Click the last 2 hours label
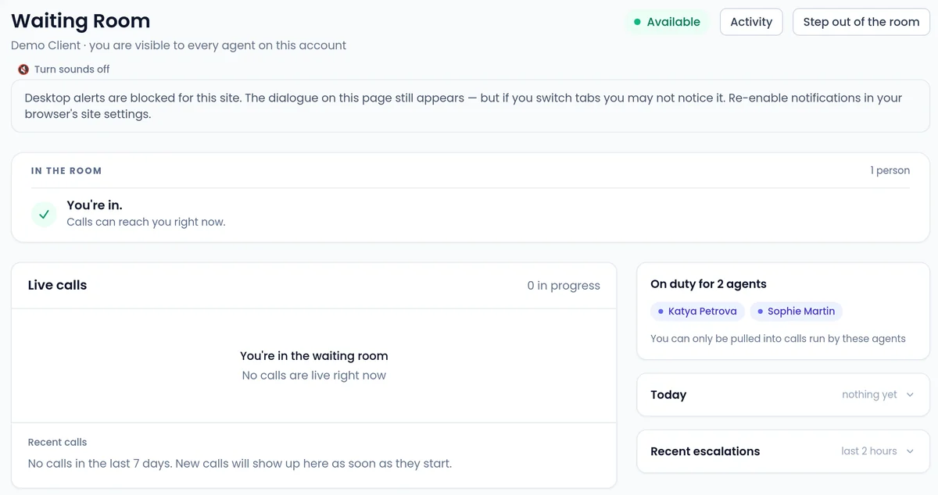This screenshot has width=938, height=495. point(869,451)
